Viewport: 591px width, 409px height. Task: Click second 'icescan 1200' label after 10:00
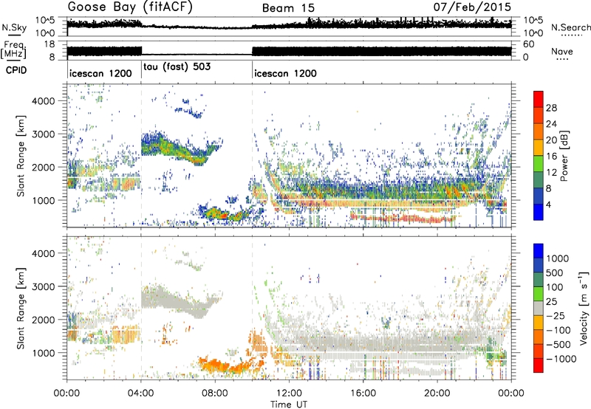coord(285,73)
